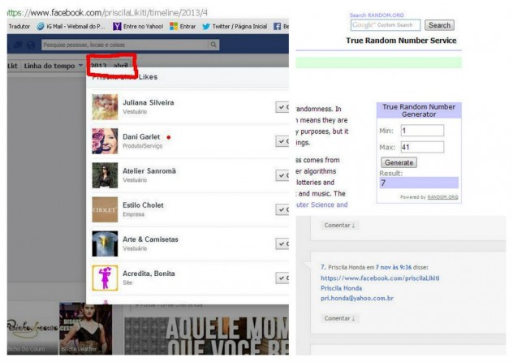Open Arte & Camisetas page link
The height and width of the screenshot is (362, 513).
click(150, 239)
